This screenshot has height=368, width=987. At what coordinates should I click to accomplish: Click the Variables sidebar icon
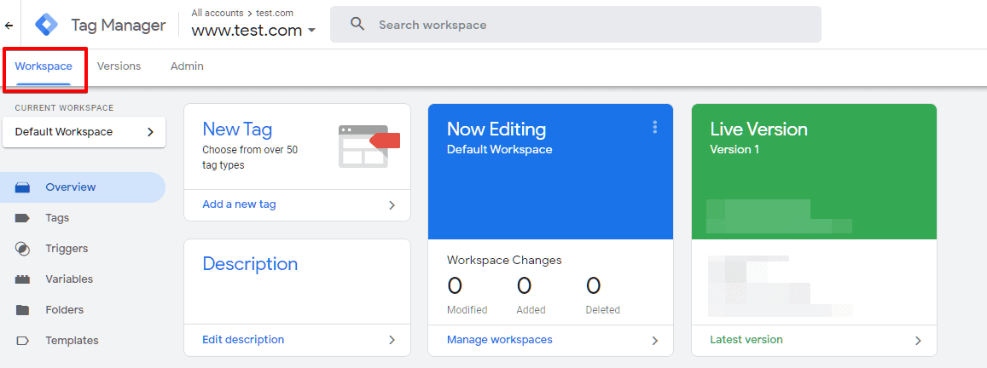pyautogui.click(x=23, y=279)
